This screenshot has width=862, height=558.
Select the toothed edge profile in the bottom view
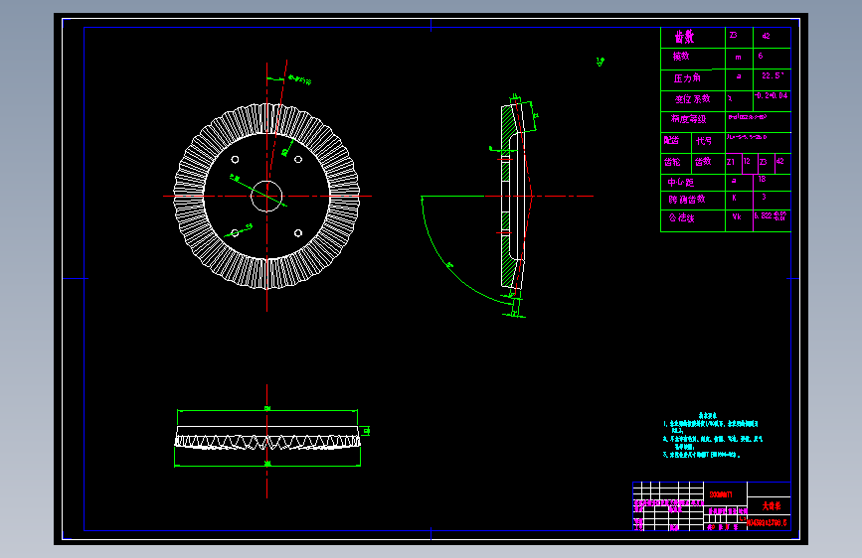click(267, 443)
